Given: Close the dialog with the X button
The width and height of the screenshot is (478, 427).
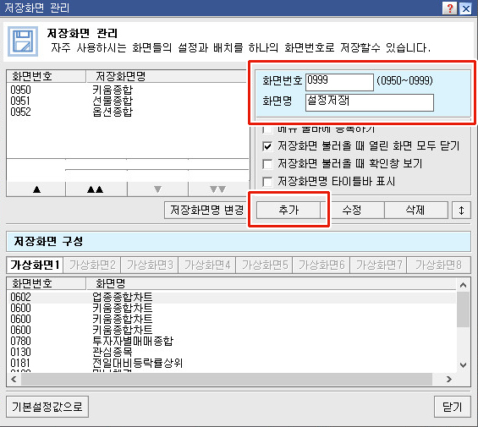Looking at the screenshot, I should tap(466, 8).
